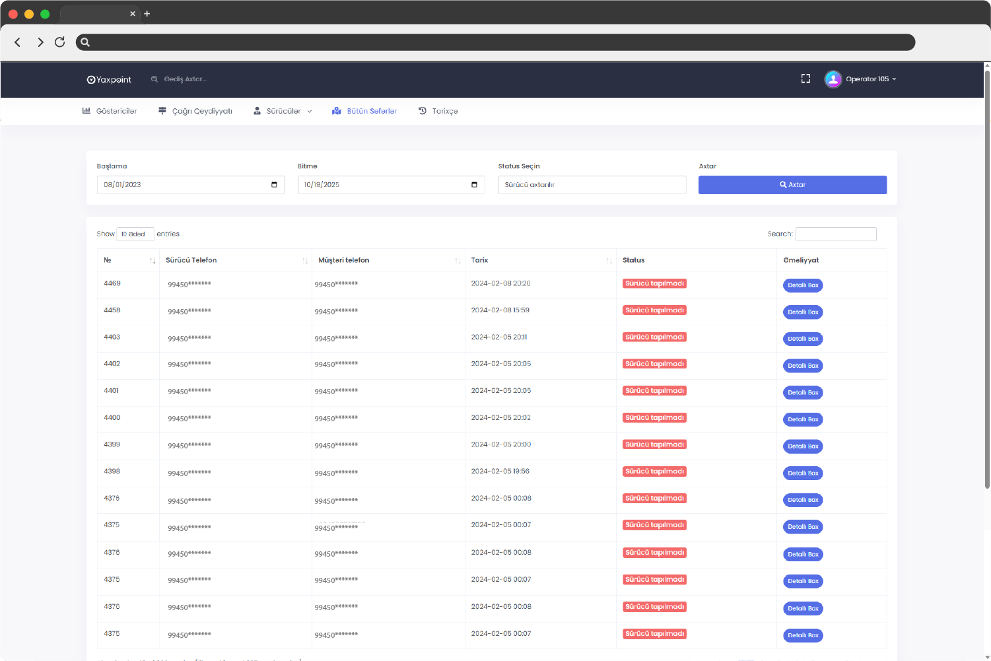Screen dimensions: 991x661
Task: Toggle sorting on Sürücü Telefon column
Action: [305, 260]
